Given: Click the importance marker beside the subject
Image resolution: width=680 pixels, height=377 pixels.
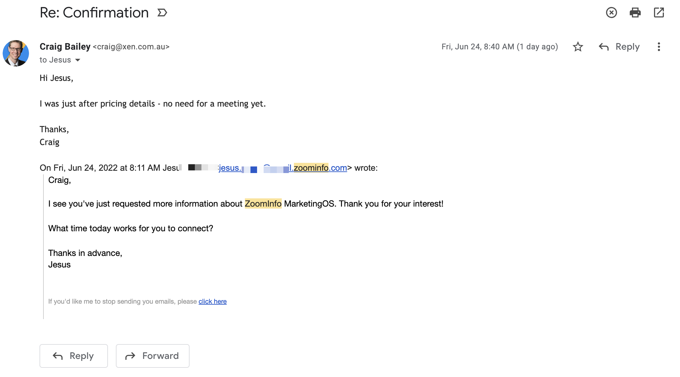Looking at the screenshot, I should click(x=162, y=13).
